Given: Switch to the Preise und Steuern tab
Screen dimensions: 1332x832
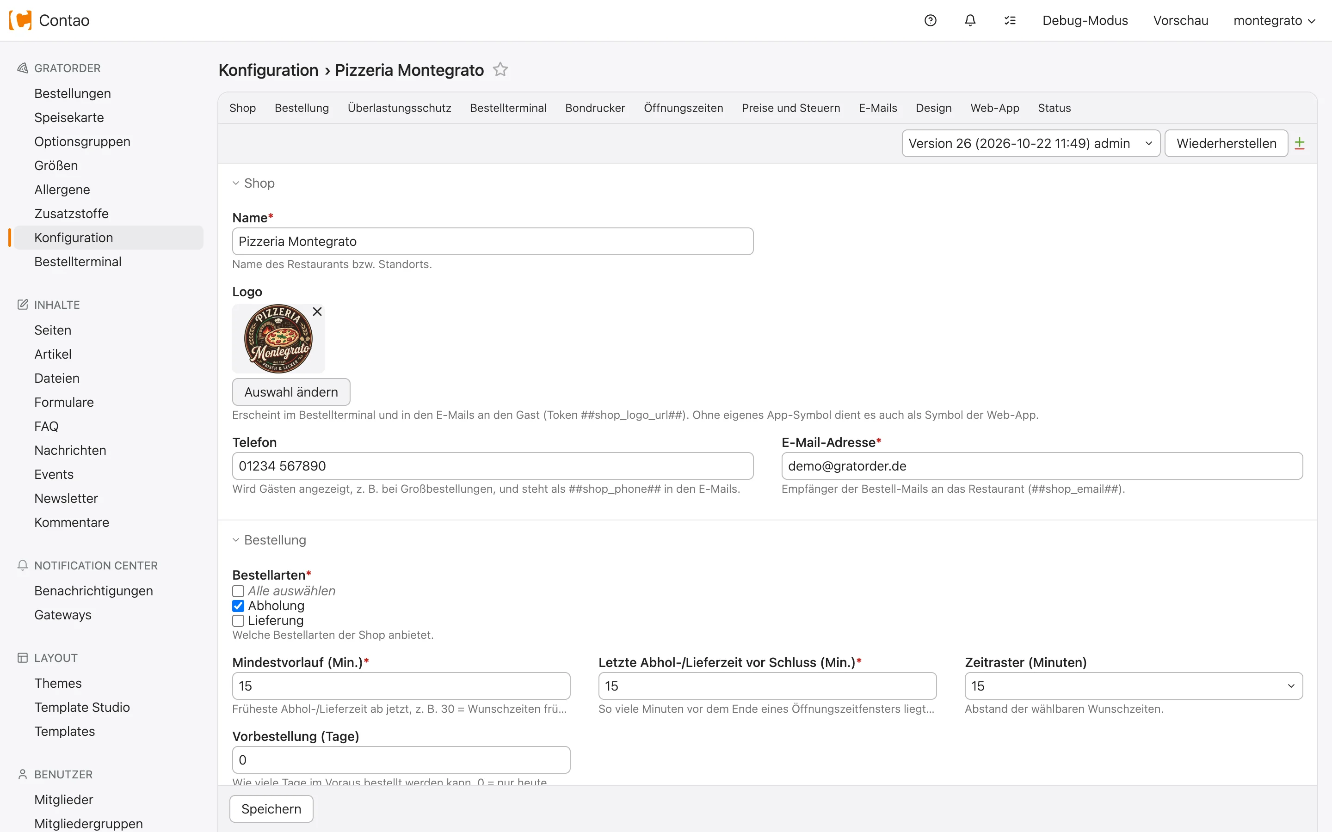Looking at the screenshot, I should pos(790,109).
